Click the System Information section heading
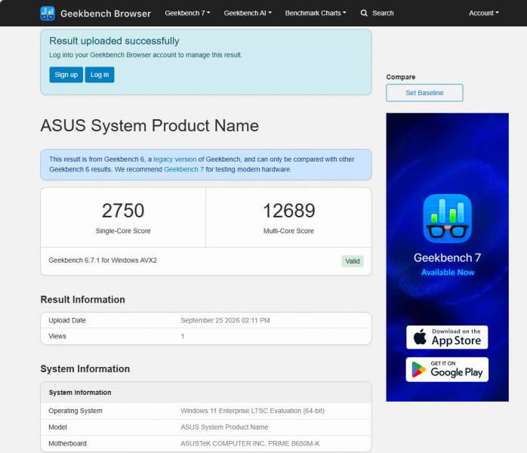Screen dimensions: 527x453 (x=85, y=369)
